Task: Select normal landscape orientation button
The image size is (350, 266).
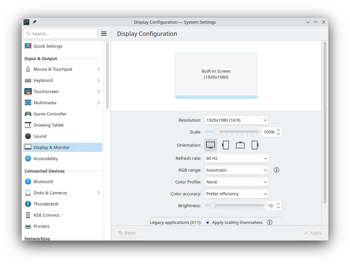Action: click(x=211, y=145)
